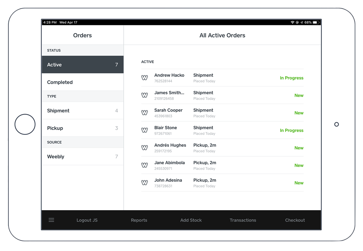The image size is (363, 251).
Task: Filter orders by Pickup type
Action: 83,128
